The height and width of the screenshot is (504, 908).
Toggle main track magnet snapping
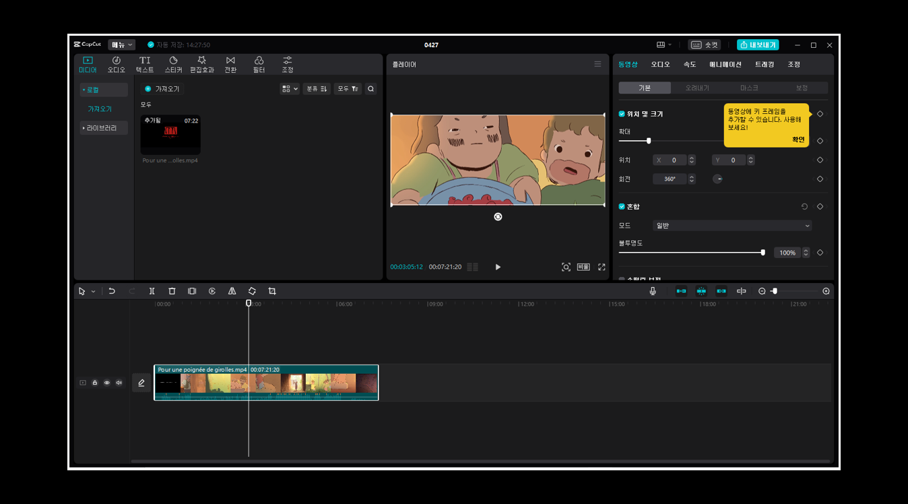[681, 291]
